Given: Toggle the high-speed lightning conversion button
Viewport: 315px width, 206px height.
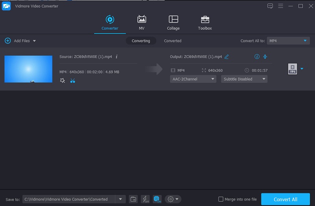Looking at the screenshot, I should pos(145,199).
